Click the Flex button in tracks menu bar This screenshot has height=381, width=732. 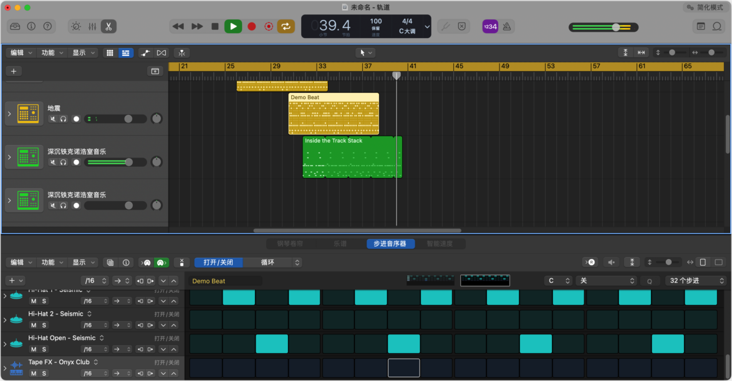click(161, 53)
